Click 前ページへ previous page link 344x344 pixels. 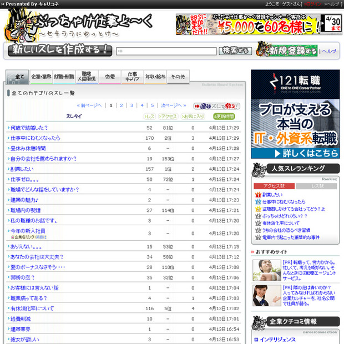coord(89,105)
